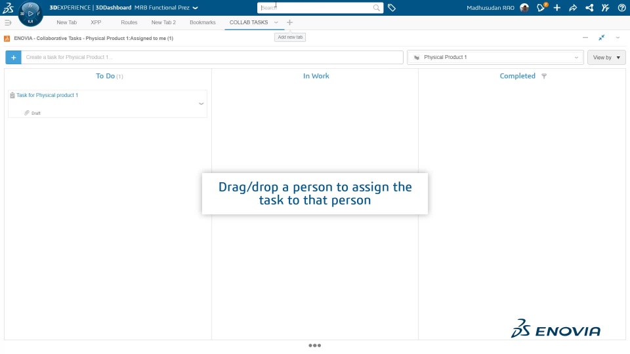Open the Help question mark icon
630x354 pixels.
[621, 8]
